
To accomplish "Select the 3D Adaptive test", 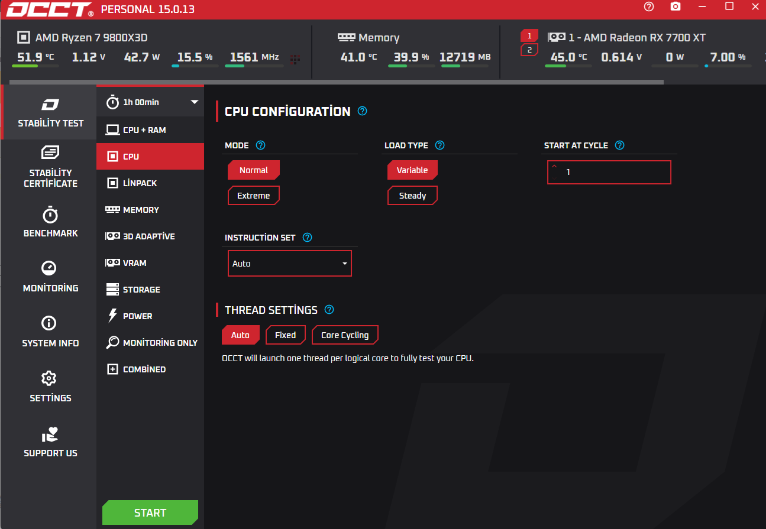I will (x=150, y=236).
